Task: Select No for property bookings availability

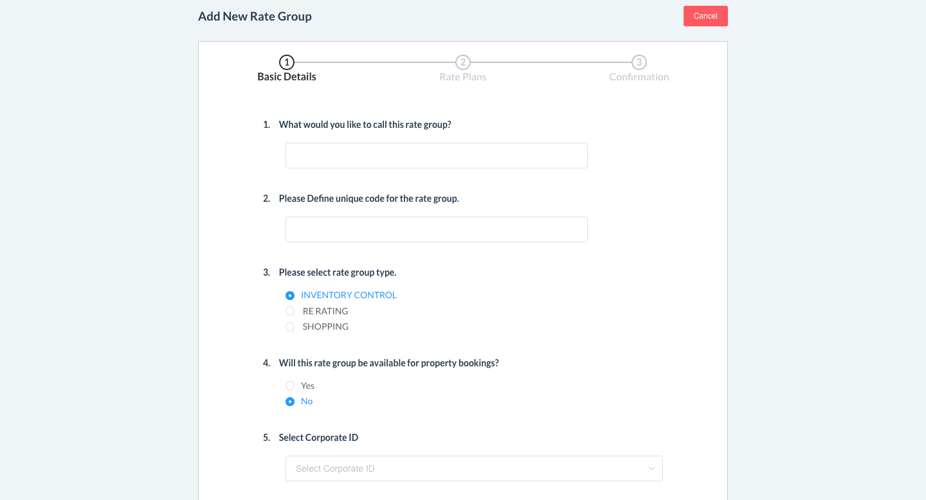Action: click(290, 402)
